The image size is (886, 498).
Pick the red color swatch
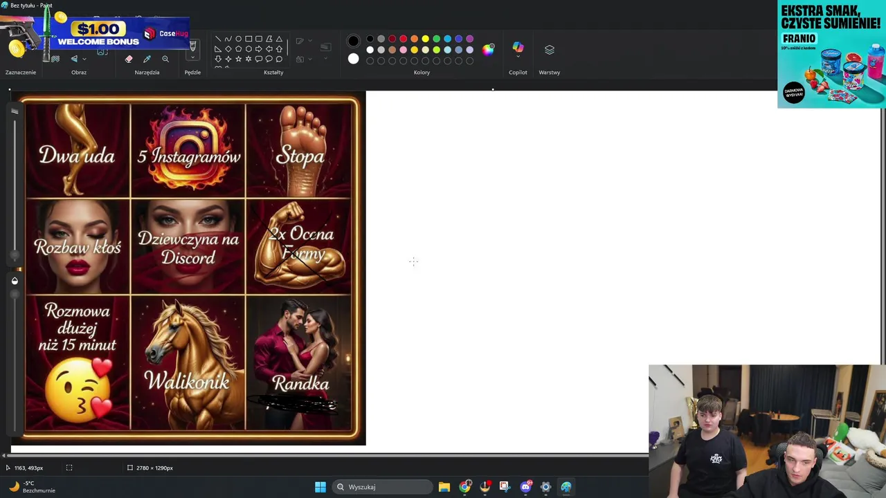click(403, 39)
